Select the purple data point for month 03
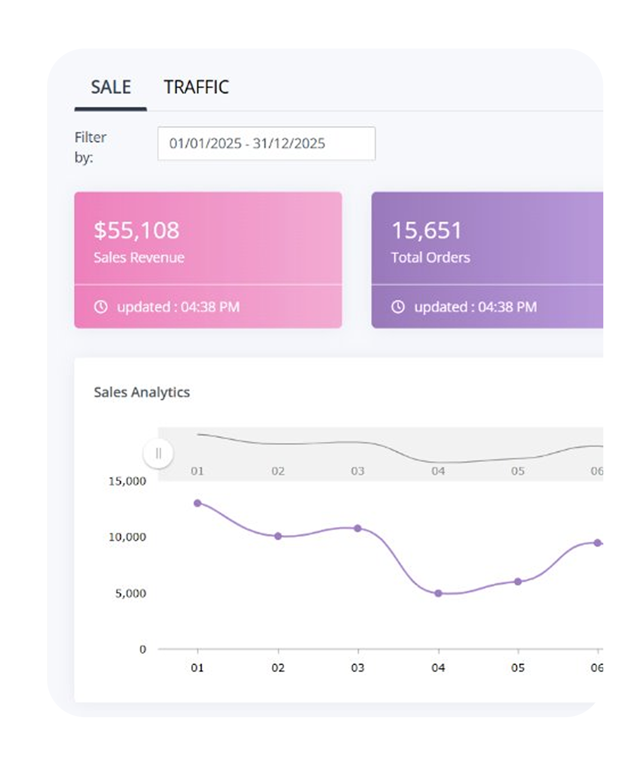Viewport: 633px width, 760px height. pyautogui.click(x=358, y=528)
